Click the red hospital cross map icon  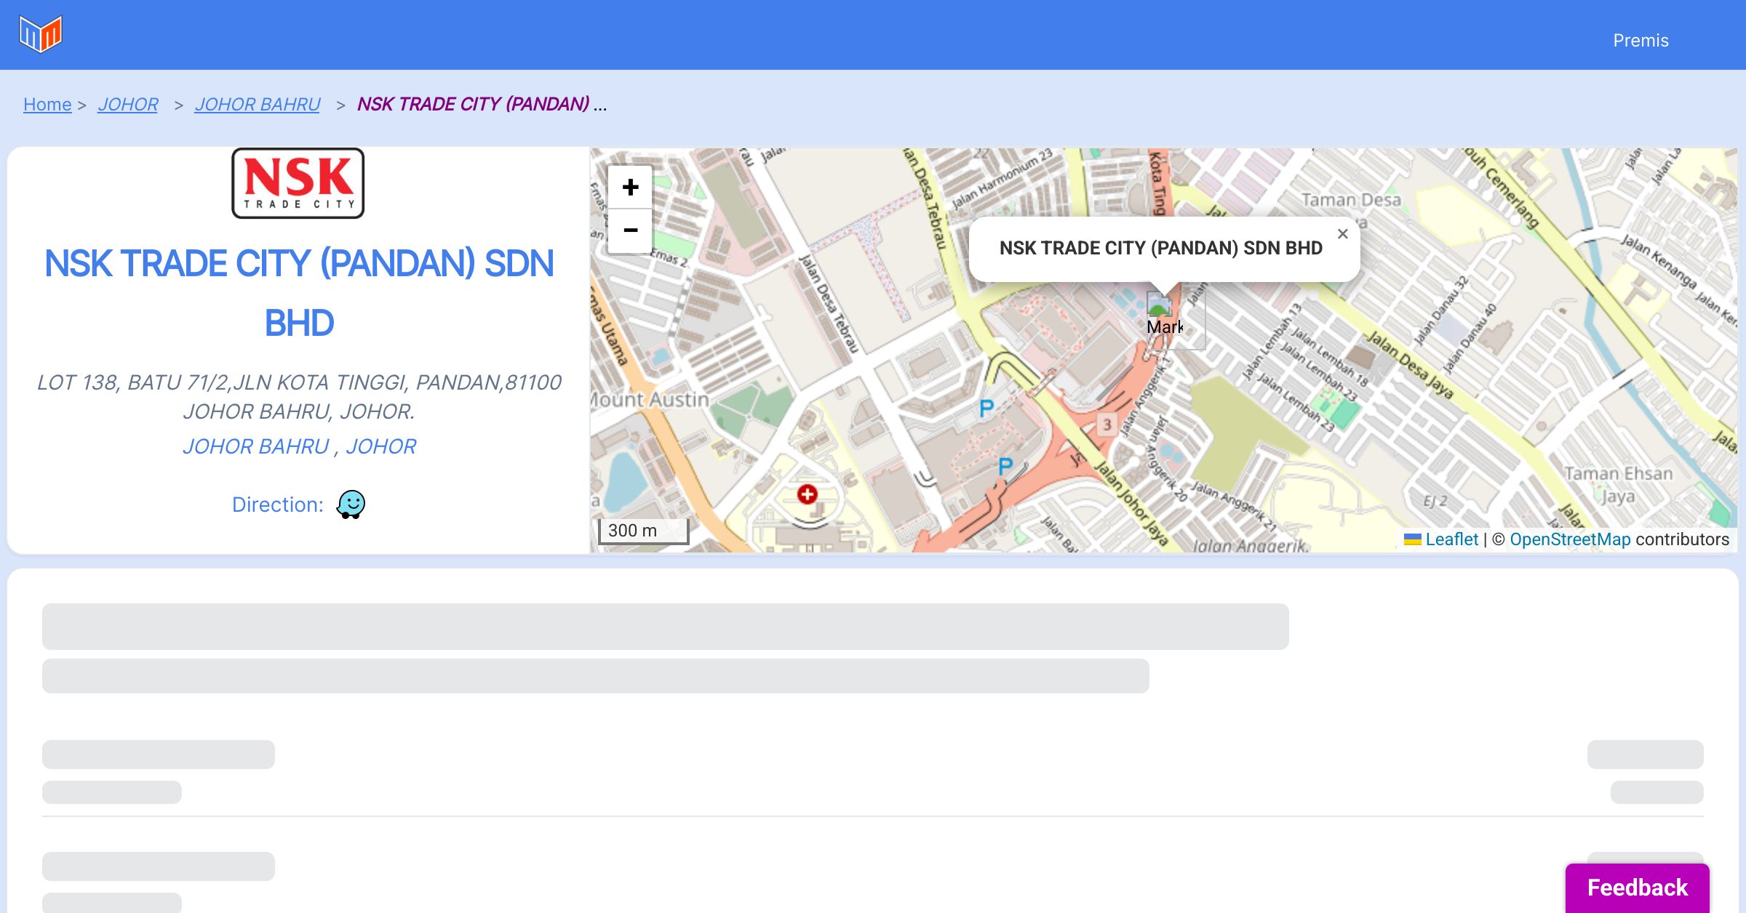pyautogui.click(x=807, y=495)
